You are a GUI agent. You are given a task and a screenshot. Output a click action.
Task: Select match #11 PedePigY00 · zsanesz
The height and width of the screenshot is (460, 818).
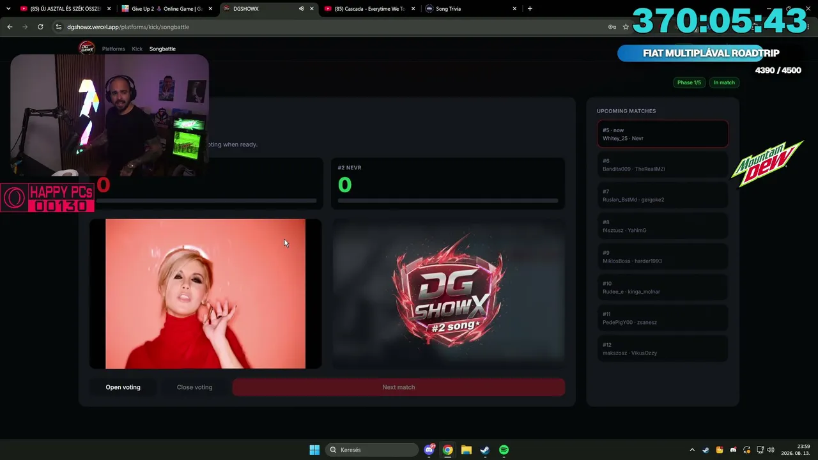click(x=663, y=318)
